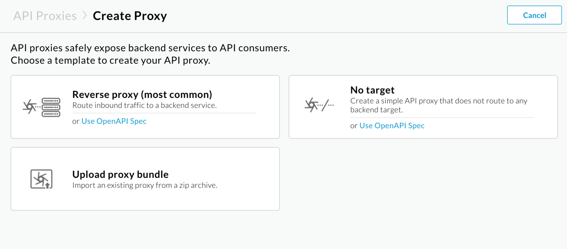Open Use OpenAPI Spec under Reverse proxy
Image resolution: width=567 pixels, height=249 pixels.
(114, 121)
